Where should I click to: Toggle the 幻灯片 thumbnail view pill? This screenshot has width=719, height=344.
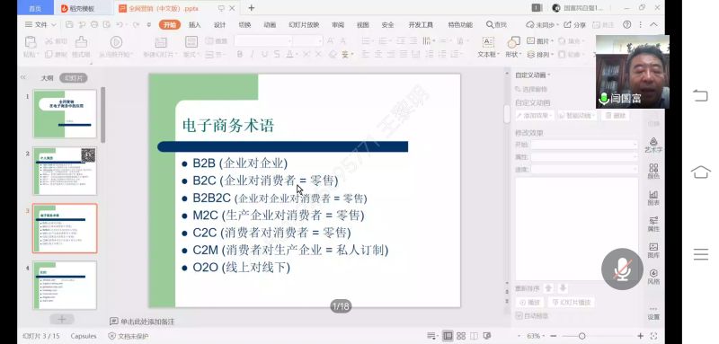point(74,78)
